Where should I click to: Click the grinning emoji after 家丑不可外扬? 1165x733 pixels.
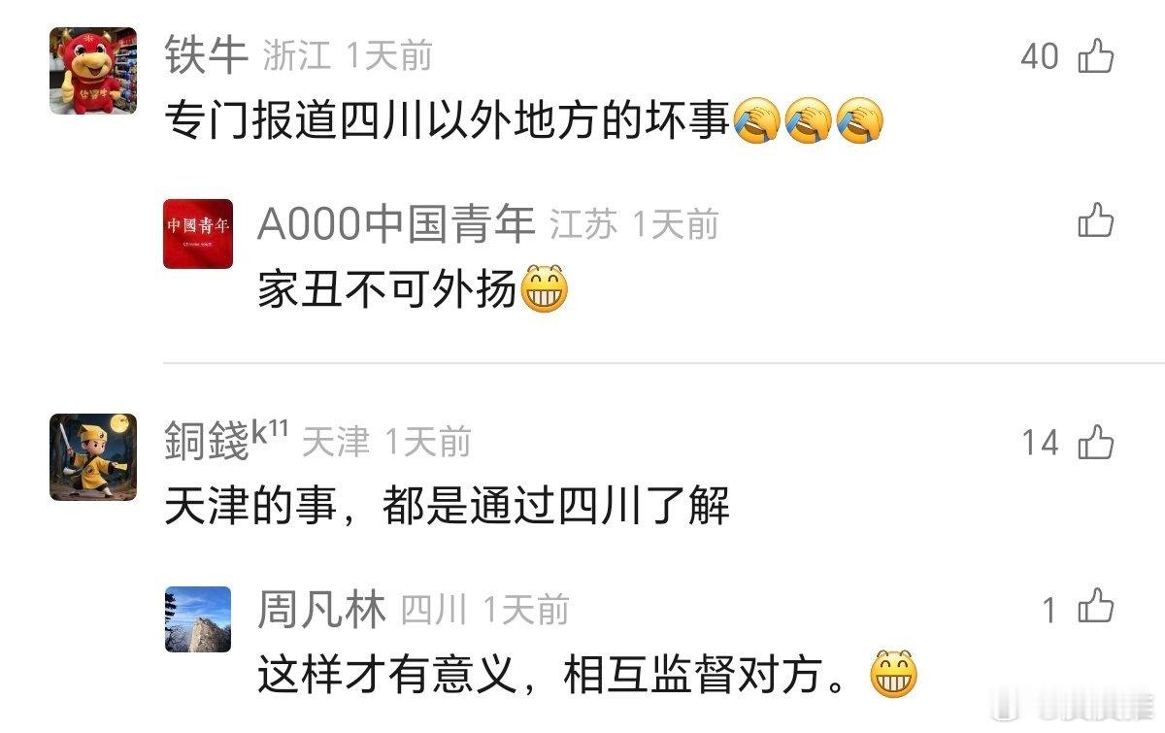[545, 289]
